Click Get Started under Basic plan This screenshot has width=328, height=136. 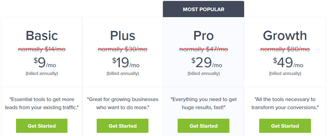click(x=42, y=126)
